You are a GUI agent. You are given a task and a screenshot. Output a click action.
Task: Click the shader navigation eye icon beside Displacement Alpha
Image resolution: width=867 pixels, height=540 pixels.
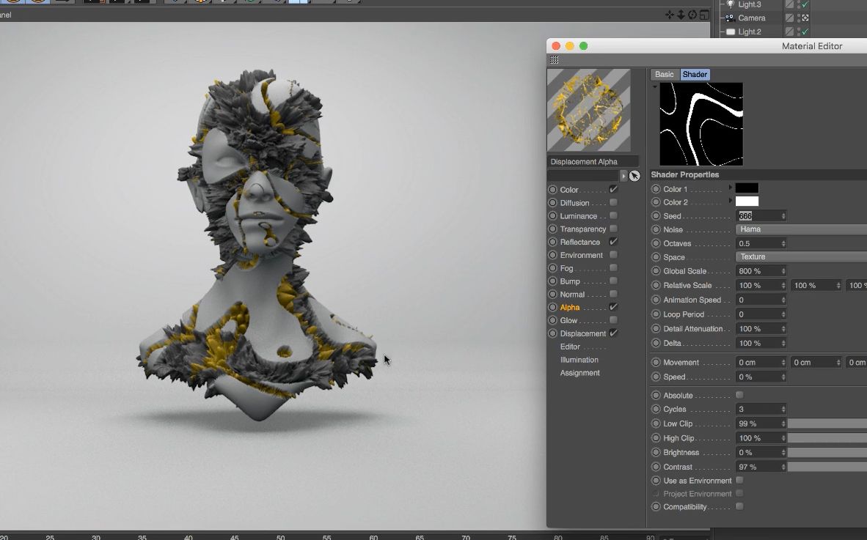(634, 176)
